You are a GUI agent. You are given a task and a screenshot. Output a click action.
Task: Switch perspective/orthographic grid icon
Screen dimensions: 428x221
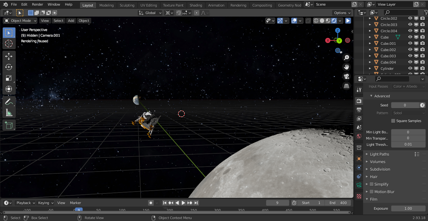pyautogui.click(x=346, y=86)
